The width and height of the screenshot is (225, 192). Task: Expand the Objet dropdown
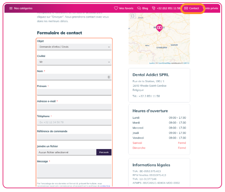(74, 47)
